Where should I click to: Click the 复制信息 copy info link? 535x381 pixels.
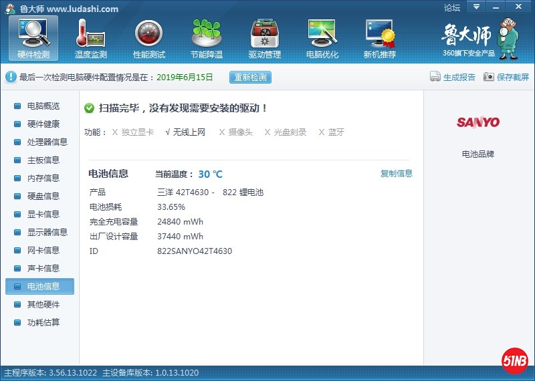[x=396, y=174]
